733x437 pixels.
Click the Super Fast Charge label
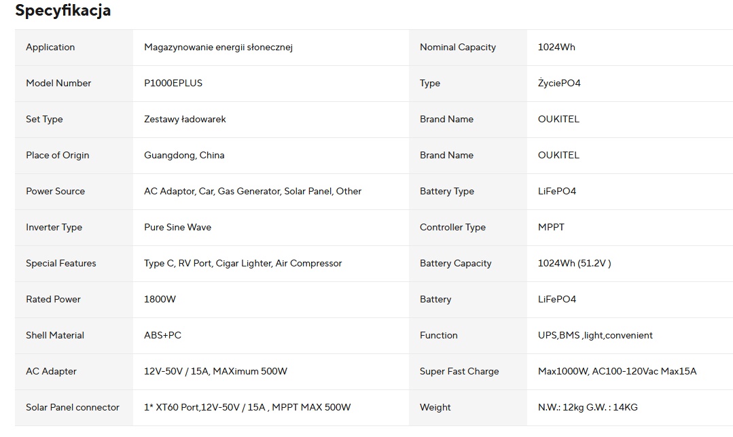(x=459, y=372)
